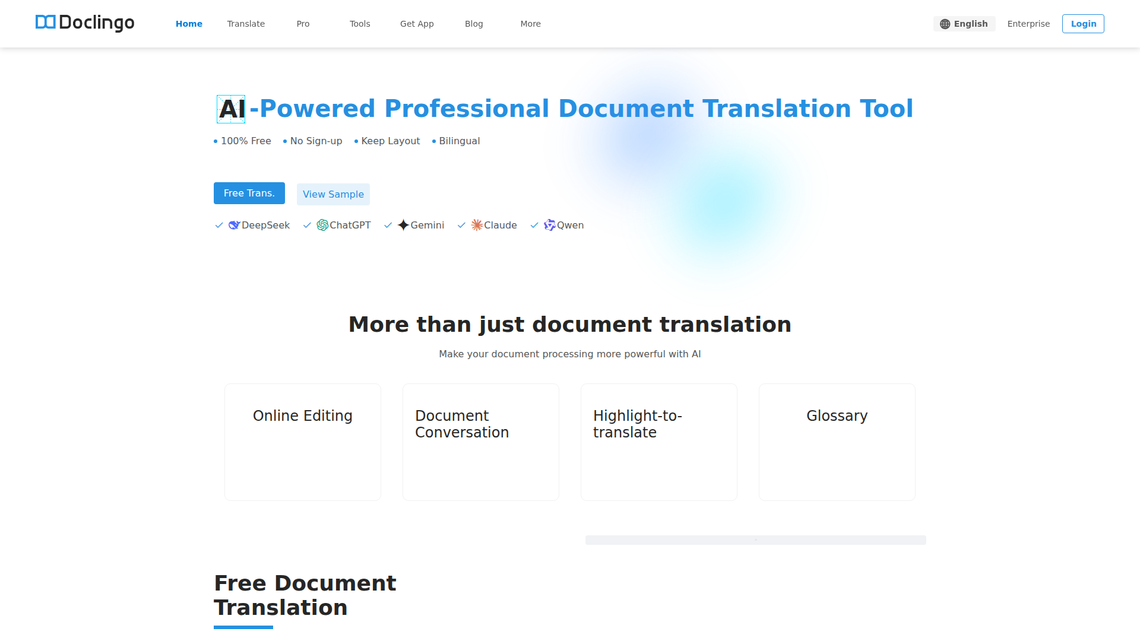Screen dimensions: 1140x641
Task: Click the boxed AI headline icon
Action: [231, 109]
